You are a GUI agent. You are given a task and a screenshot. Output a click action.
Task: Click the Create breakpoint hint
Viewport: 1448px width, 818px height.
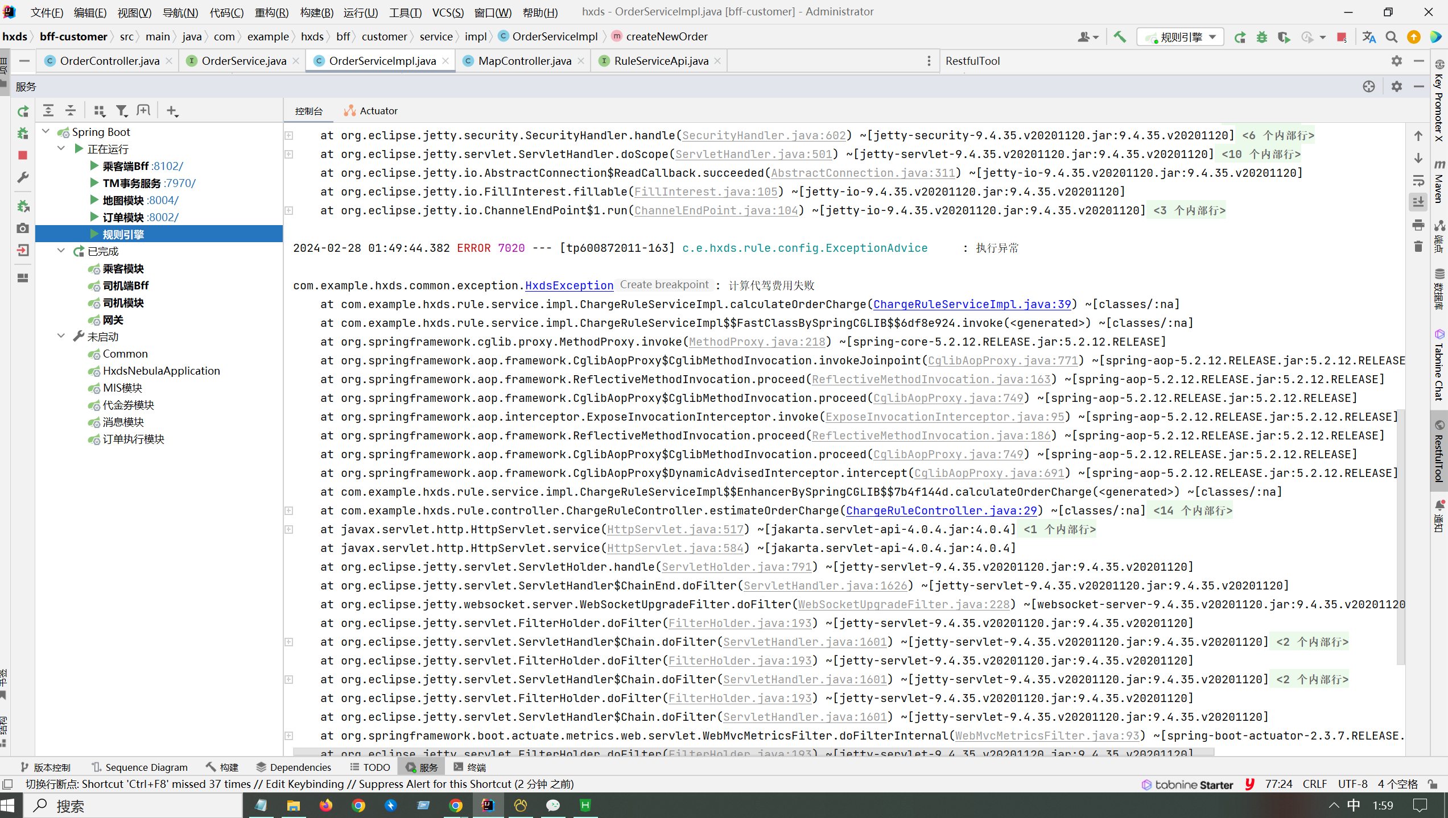[x=664, y=285]
